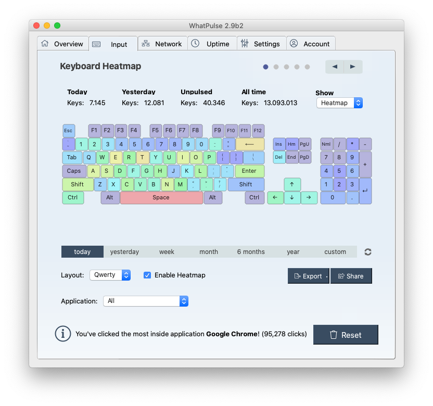Select the first page indicator dot
Image resolution: width=433 pixels, height=406 pixels.
266,67
